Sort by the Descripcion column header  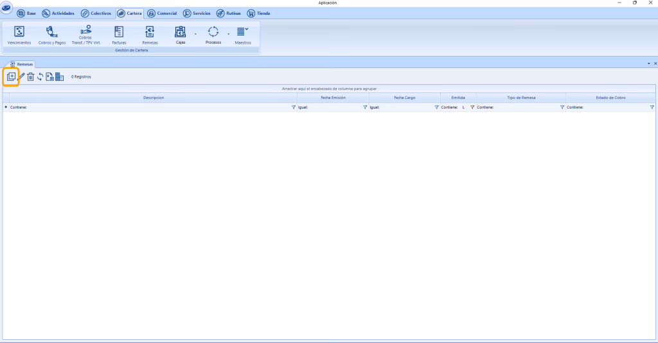pyautogui.click(x=153, y=98)
